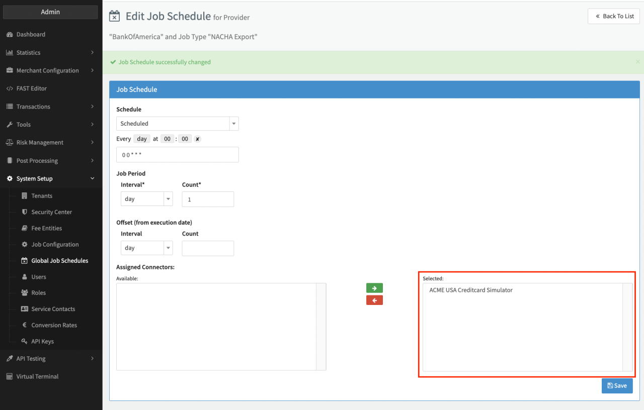Expand the Merchant Configuration menu
Screen dimensions: 644x410
pos(50,71)
